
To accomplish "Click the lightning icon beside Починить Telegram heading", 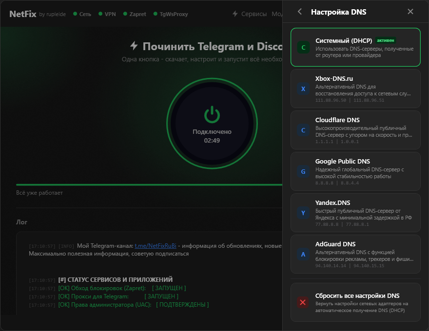I will pyautogui.click(x=134, y=46).
